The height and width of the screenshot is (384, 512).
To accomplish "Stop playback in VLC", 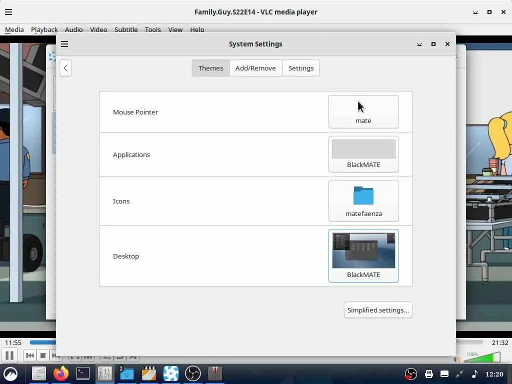I will coord(43,355).
